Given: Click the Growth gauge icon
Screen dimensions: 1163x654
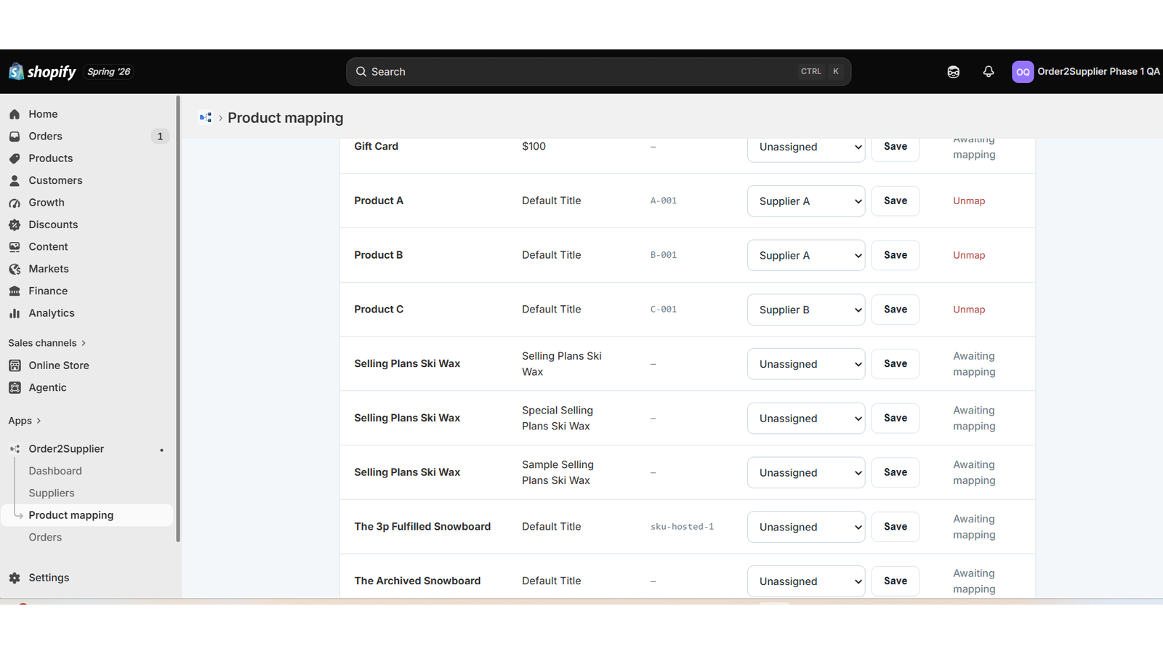Looking at the screenshot, I should (x=15, y=203).
